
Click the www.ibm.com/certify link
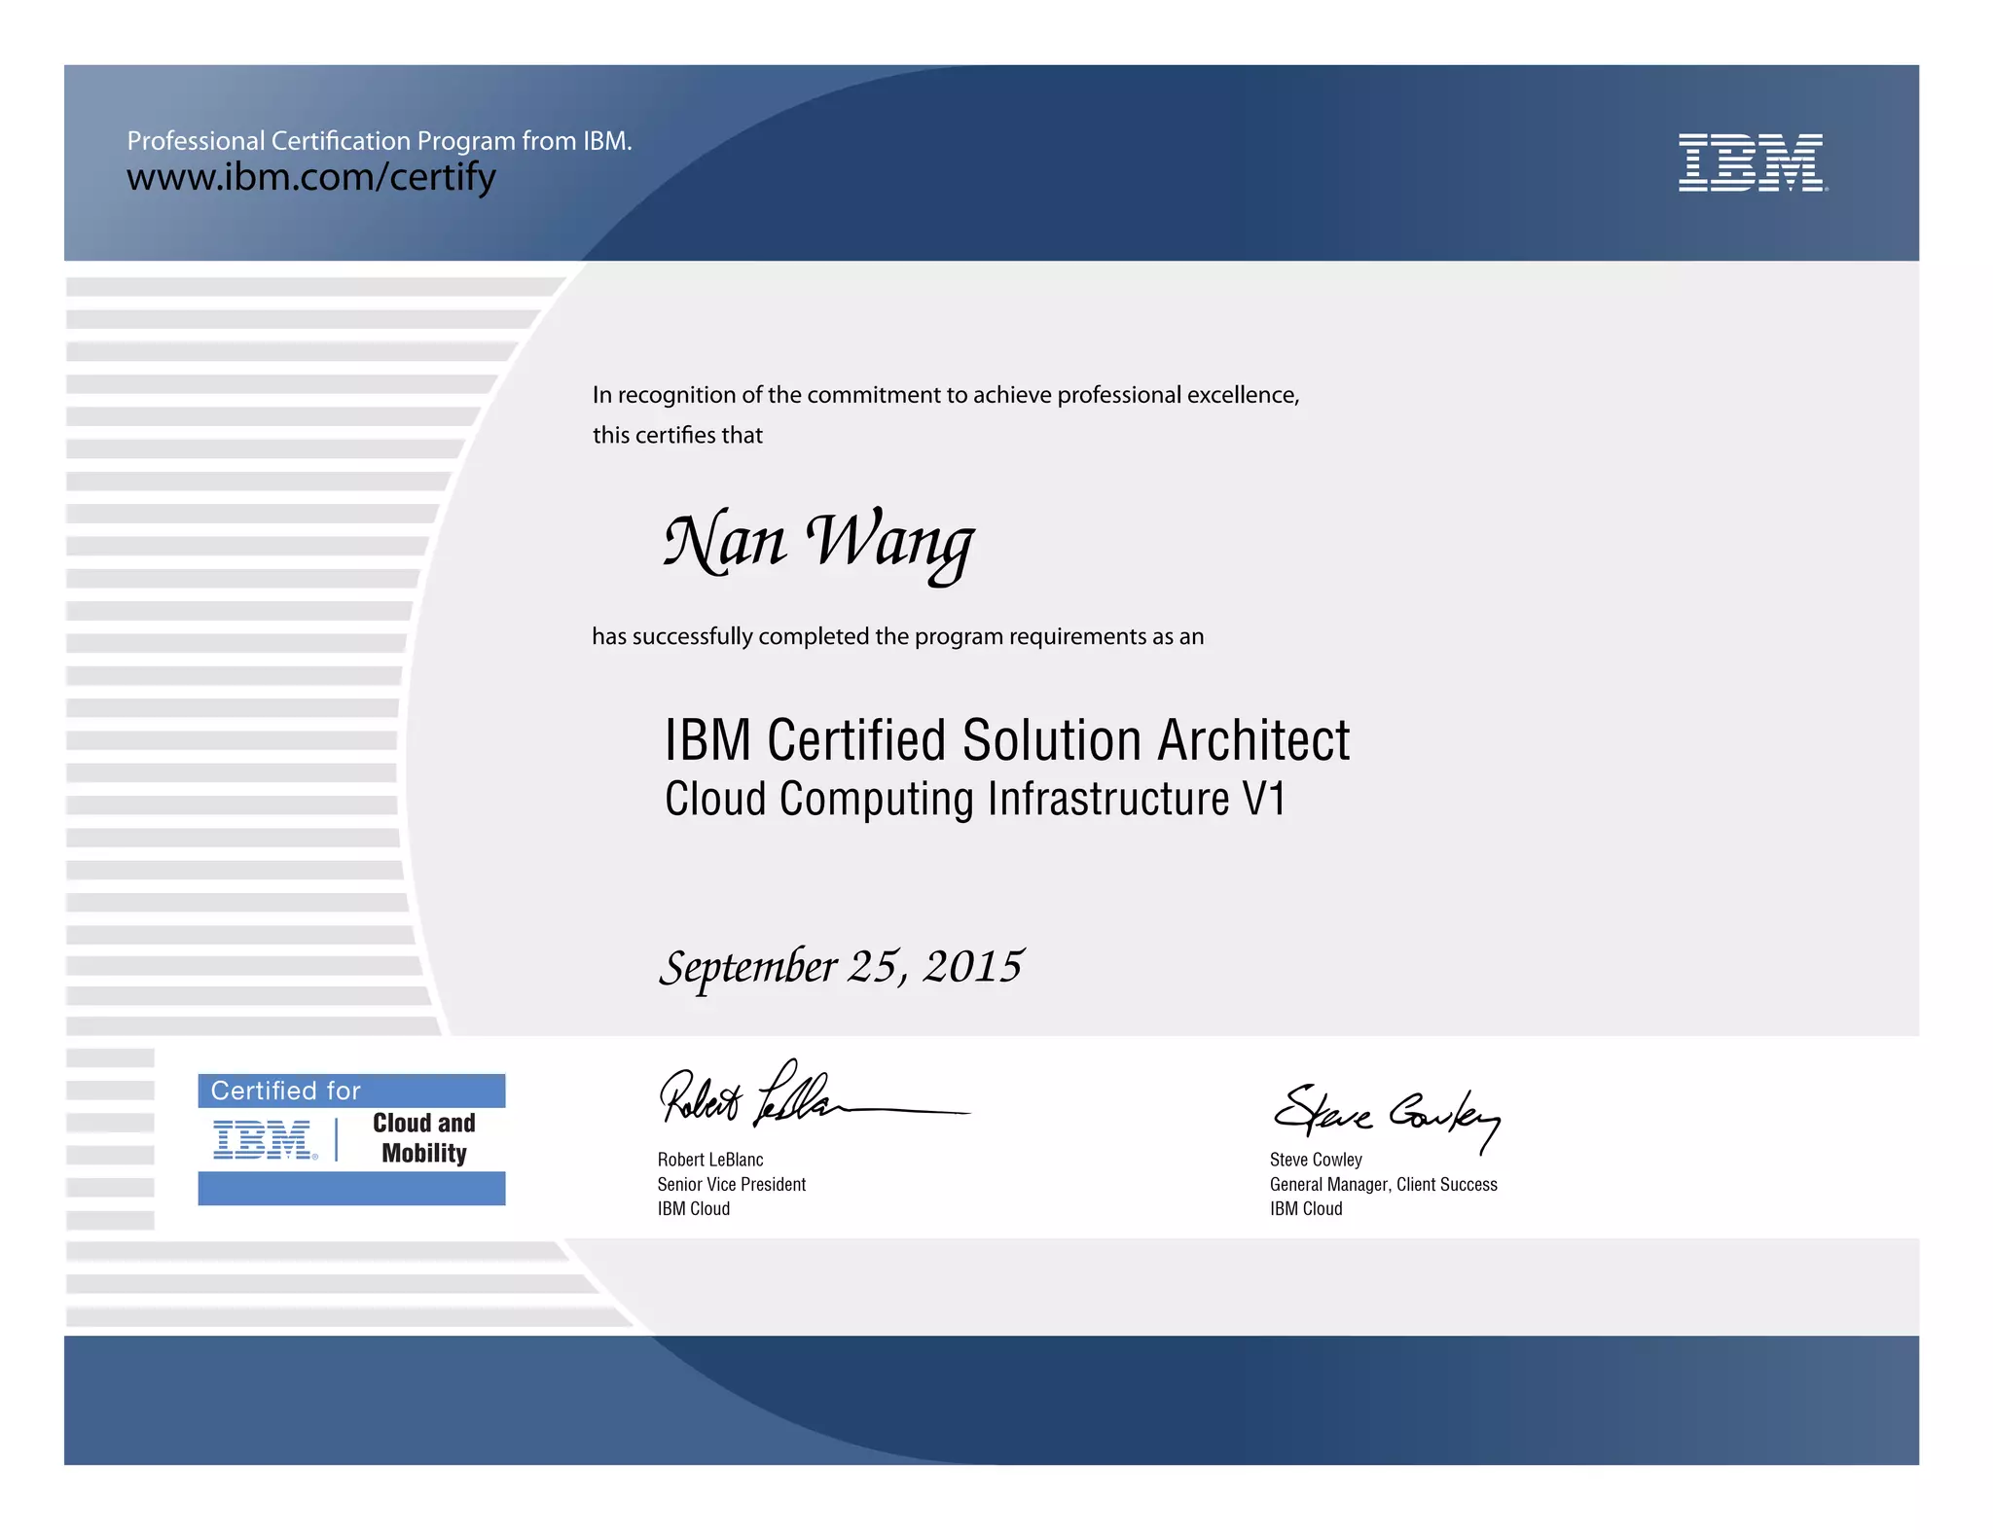click(311, 177)
